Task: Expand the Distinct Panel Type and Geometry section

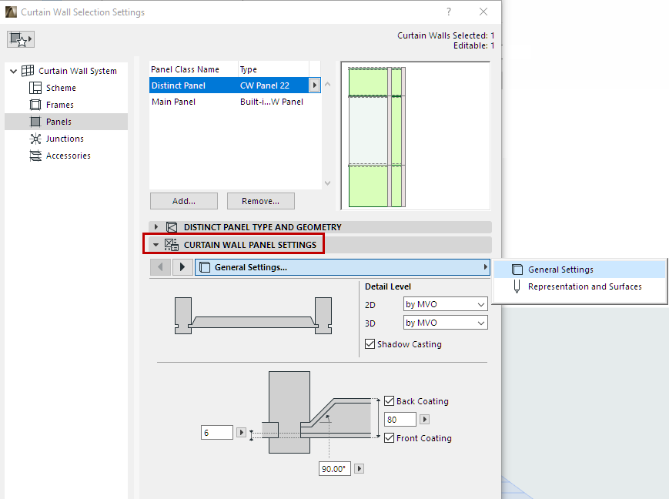Action: click(157, 226)
